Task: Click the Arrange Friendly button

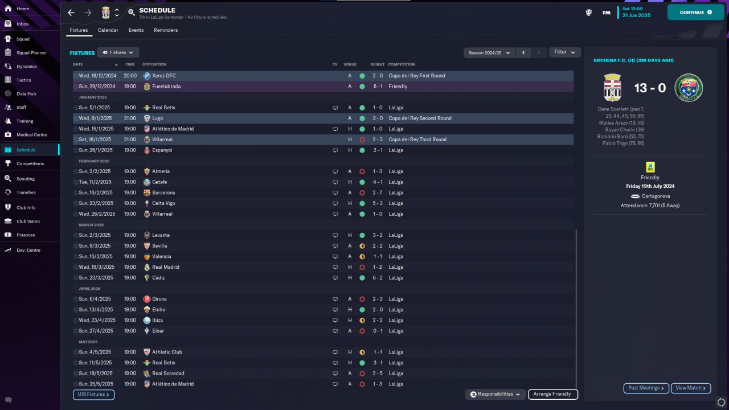Action: coord(553,394)
